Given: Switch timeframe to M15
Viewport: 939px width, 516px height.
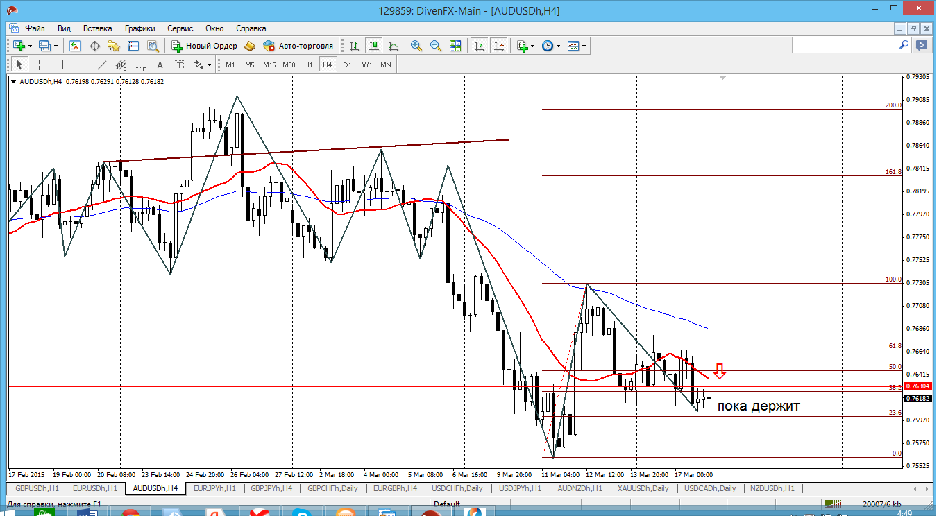Looking at the screenshot, I should (x=269, y=64).
